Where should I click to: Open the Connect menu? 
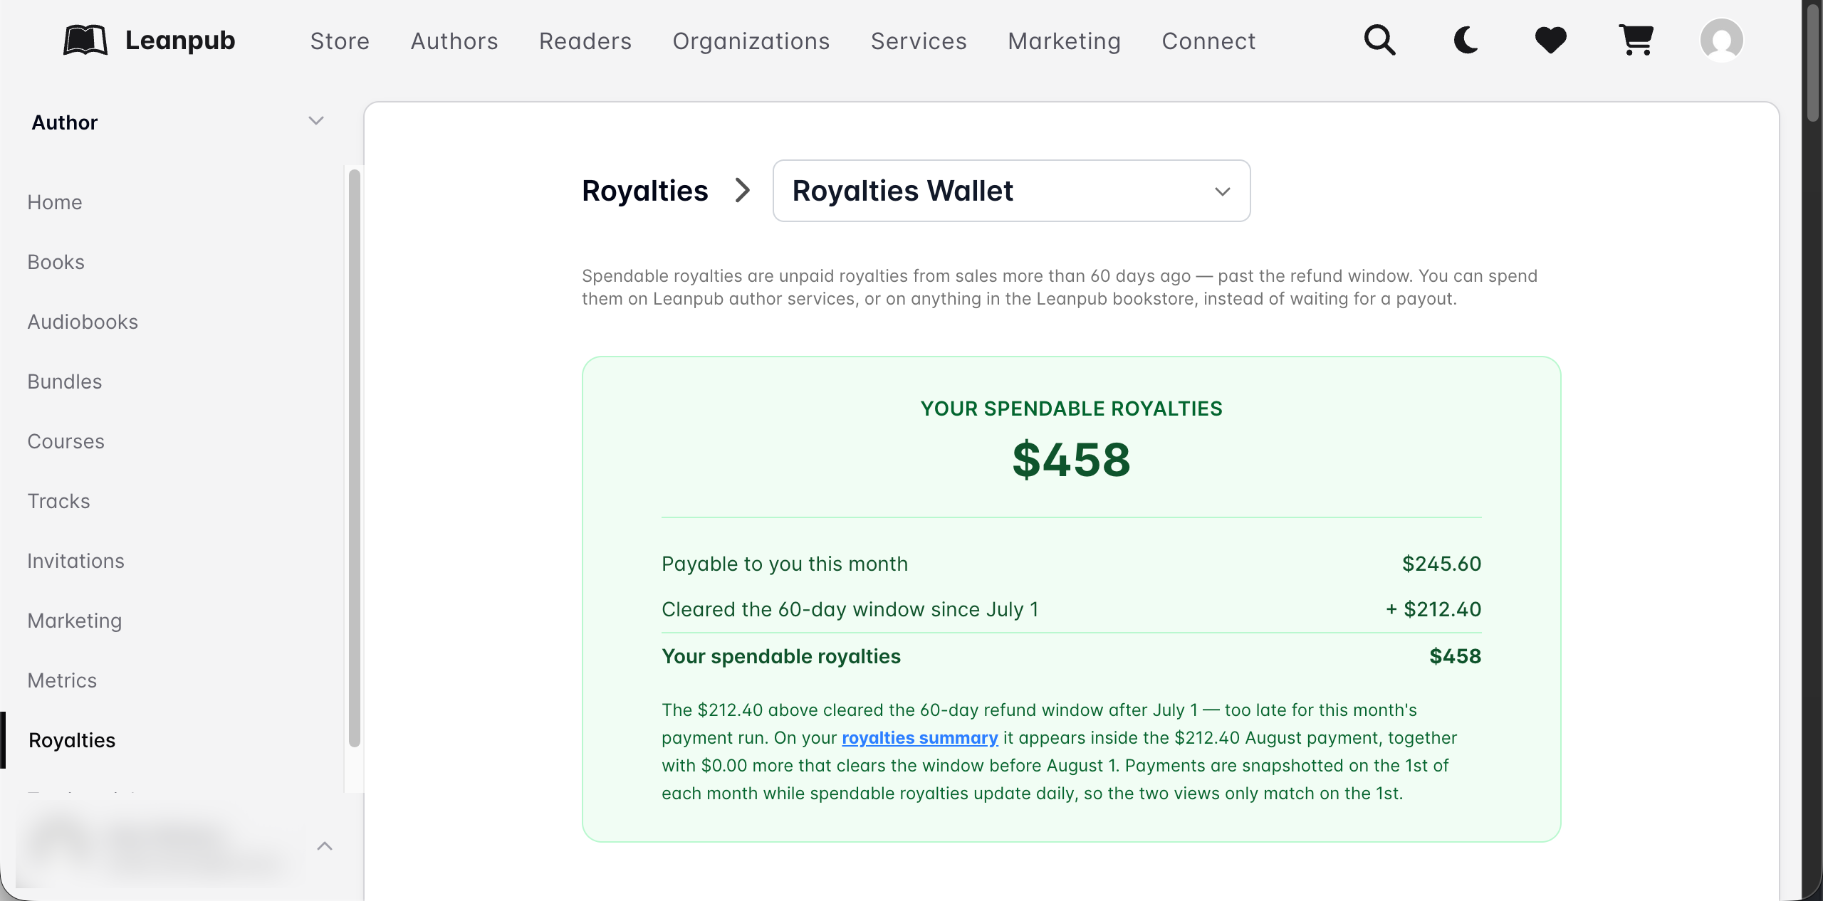click(1208, 41)
